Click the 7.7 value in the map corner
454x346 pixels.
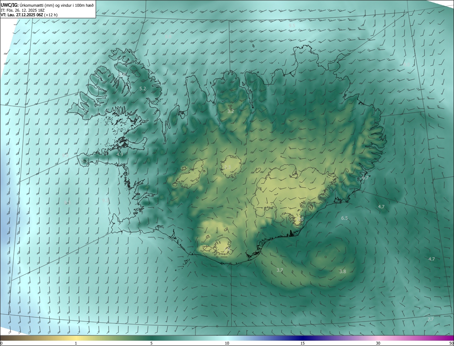(431, 319)
